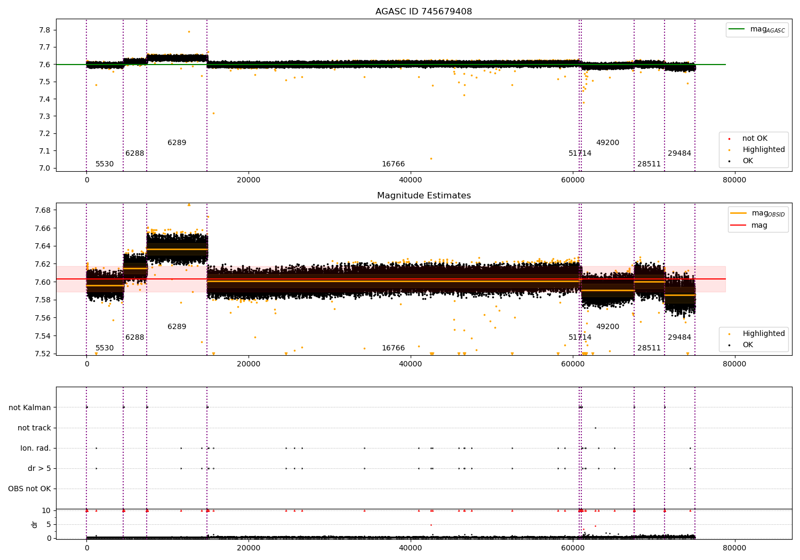Click the outlier point near 7.8 in top plot
The height and width of the screenshot is (560, 800).
(x=189, y=31)
